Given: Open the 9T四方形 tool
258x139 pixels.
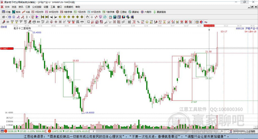Looking at the screenshot, I should pos(94,12).
